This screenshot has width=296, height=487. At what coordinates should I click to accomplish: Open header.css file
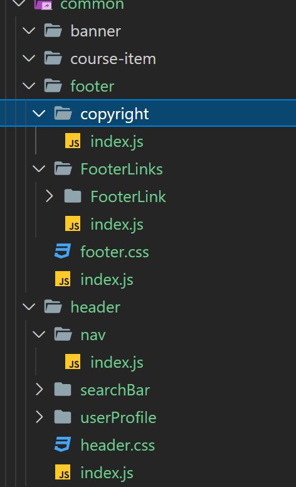click(x=118, y=445)
